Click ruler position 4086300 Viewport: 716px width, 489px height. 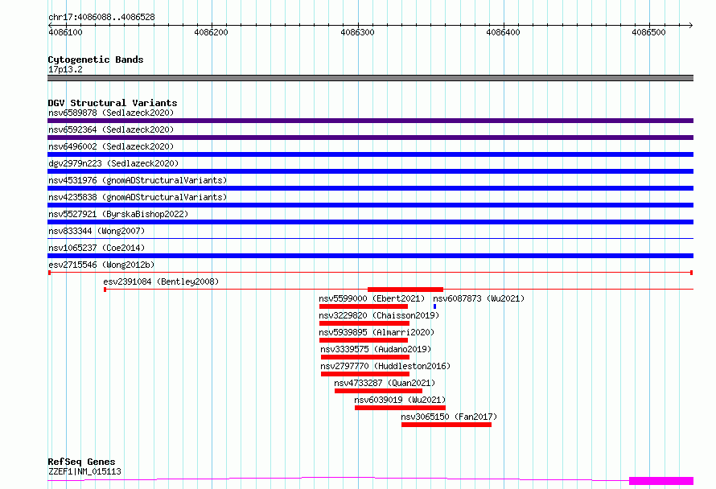pos(357,32)
